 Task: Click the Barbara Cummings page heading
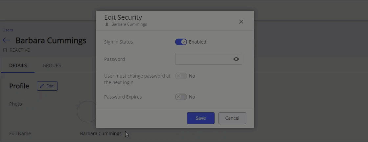click(x=51, y=41)
